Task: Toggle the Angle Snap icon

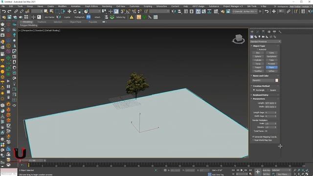Action: [128, 11]
